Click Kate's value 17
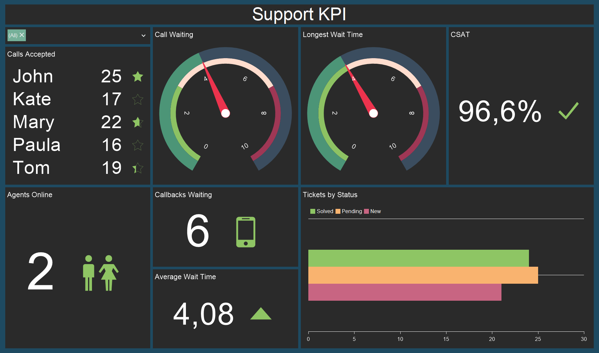Viewport: 599px width, 353px height. (x=112, y=99)
